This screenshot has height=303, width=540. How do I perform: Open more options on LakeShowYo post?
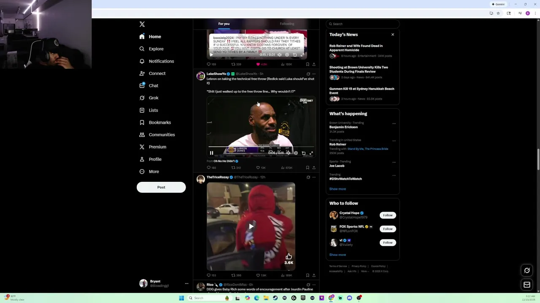pyautogui.click(x=313, y=74)
